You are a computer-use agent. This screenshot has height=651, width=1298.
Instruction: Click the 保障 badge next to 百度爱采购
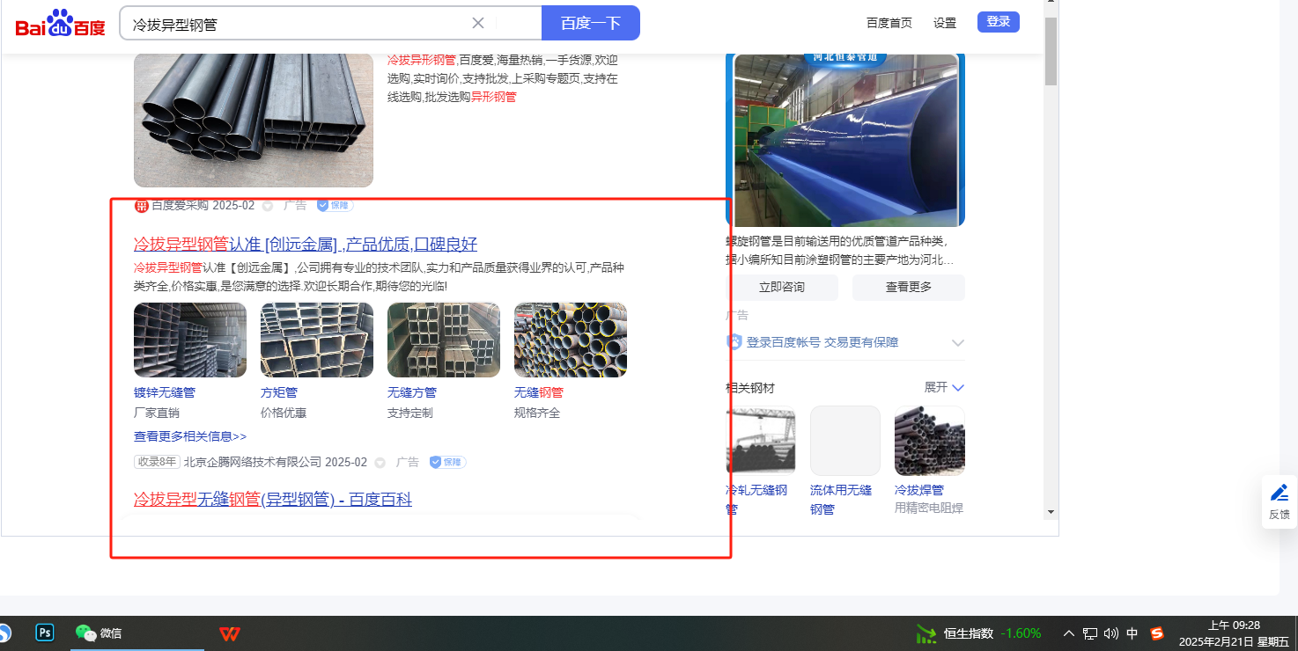click(335, 205)
